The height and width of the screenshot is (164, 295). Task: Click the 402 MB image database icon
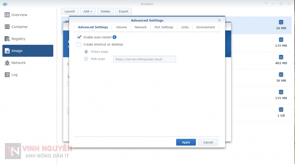pyautogui.click(x=281, y=57)
